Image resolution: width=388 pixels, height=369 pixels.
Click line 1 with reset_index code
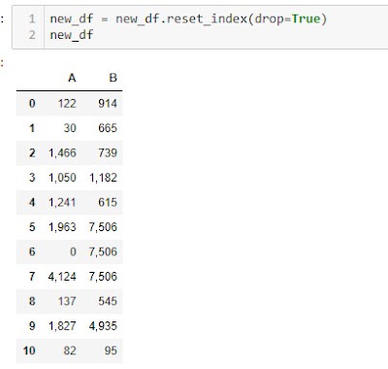[x=188, y=18]
